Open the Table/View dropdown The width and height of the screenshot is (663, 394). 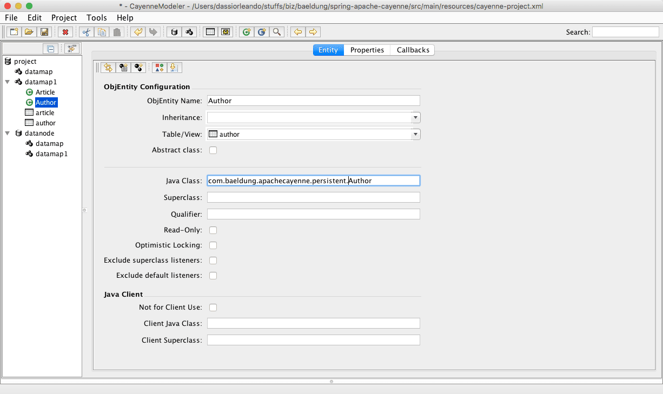coord(415,135)
